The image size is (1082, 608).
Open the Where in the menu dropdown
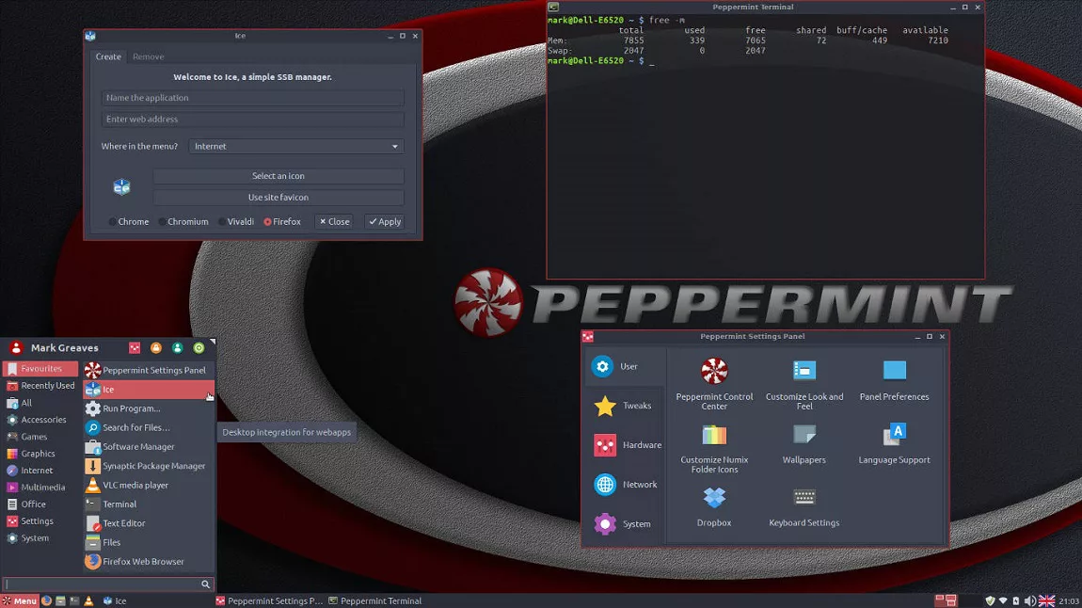click(296, 146)
